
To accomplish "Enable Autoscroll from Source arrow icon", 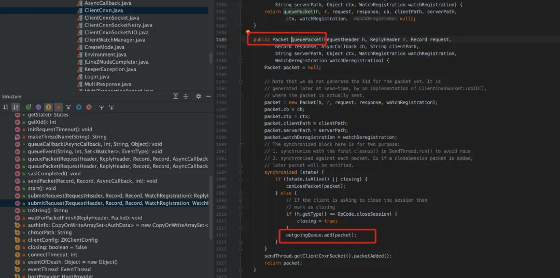I will (x=111, y=107).
